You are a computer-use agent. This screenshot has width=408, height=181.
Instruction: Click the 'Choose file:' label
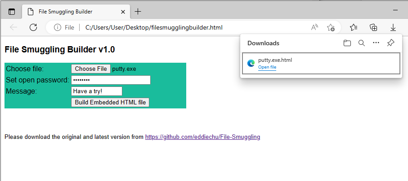(x=25, y=69)
